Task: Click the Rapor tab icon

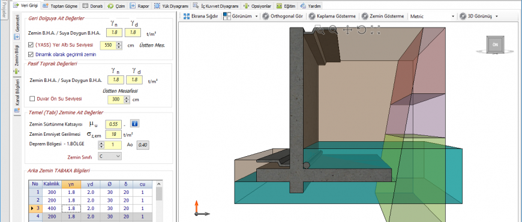Action: [132, 5]
